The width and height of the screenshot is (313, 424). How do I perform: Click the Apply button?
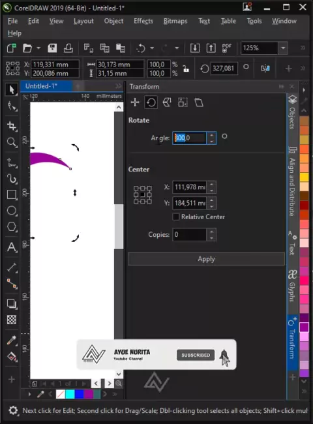206,259
